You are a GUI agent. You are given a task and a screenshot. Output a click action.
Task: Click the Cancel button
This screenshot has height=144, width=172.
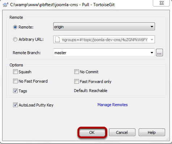pos(122,132)
